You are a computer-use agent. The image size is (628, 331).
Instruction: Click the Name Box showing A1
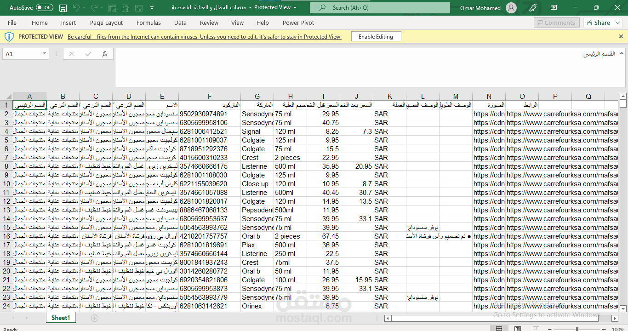tap(22, 54)
